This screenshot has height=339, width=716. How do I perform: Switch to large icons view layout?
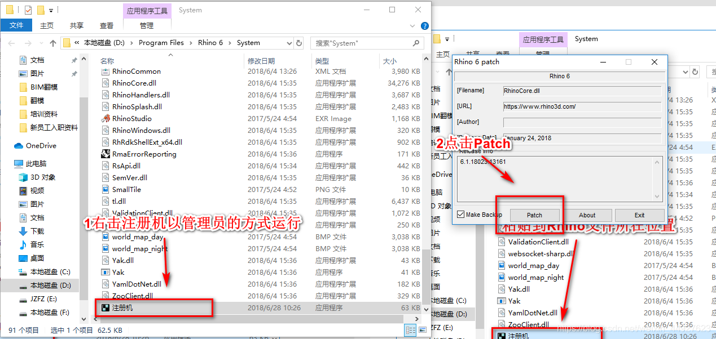click(x=421, y=331)
